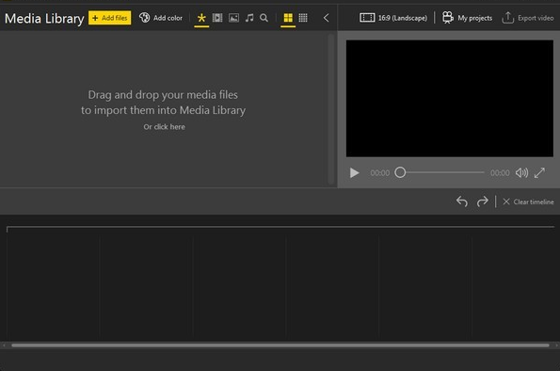This screenshot has height=371, width=560.
Task: Redo the last timeline action
Action: point(482,202)
